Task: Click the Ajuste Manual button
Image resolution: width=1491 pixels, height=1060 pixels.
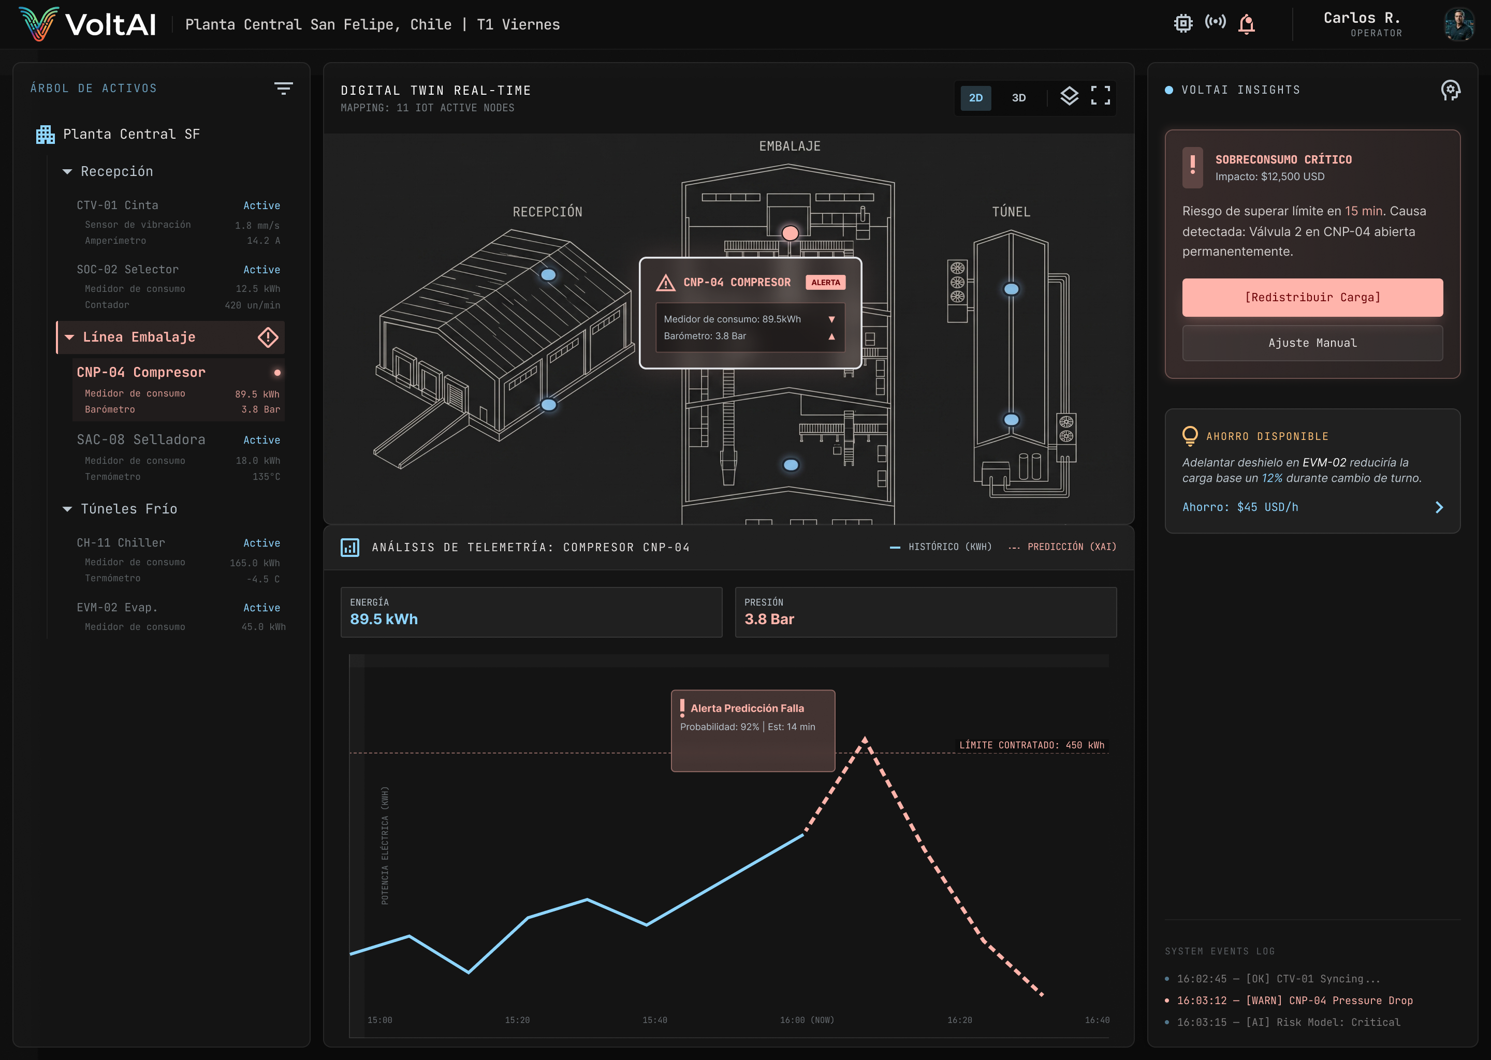Action: (x=1312, y=343)
